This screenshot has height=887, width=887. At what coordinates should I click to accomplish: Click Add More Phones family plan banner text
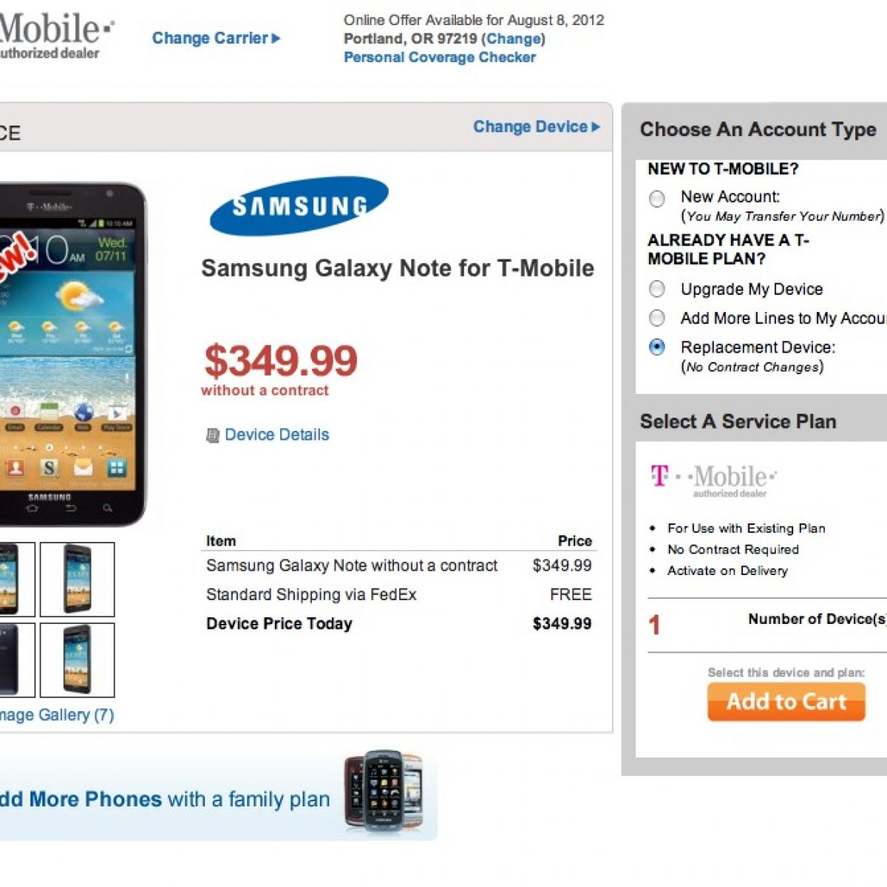(x=164, y=799)
